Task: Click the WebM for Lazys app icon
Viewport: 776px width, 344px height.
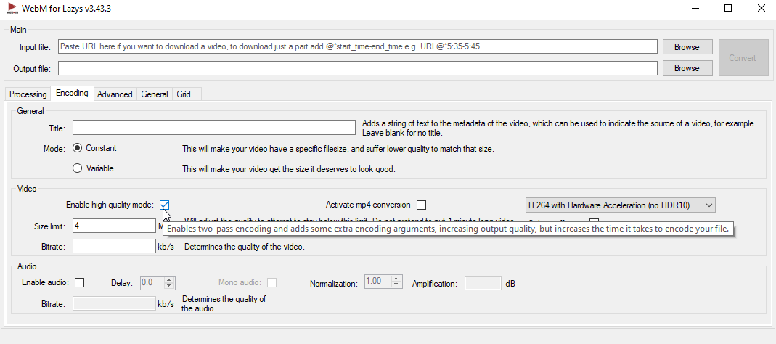Action: coord(12,9)
